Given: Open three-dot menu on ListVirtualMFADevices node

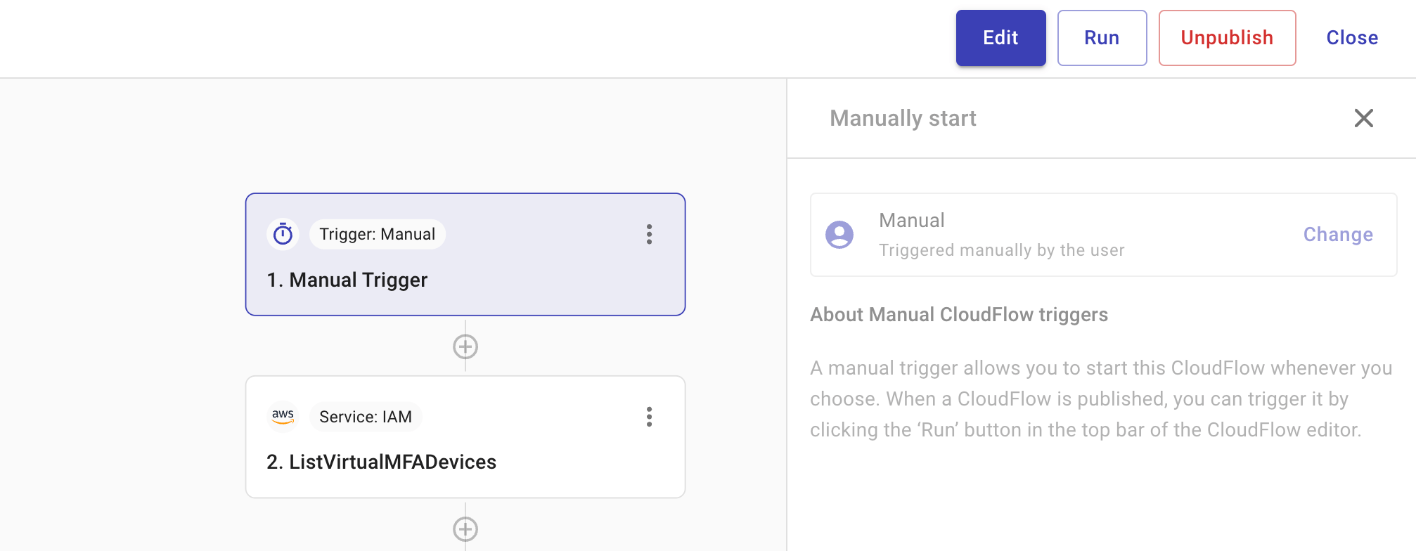Looking at the screenshot, I should click(649, 417).
